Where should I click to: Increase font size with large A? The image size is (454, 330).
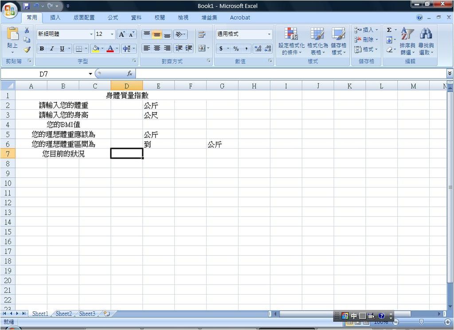[121, 35]
